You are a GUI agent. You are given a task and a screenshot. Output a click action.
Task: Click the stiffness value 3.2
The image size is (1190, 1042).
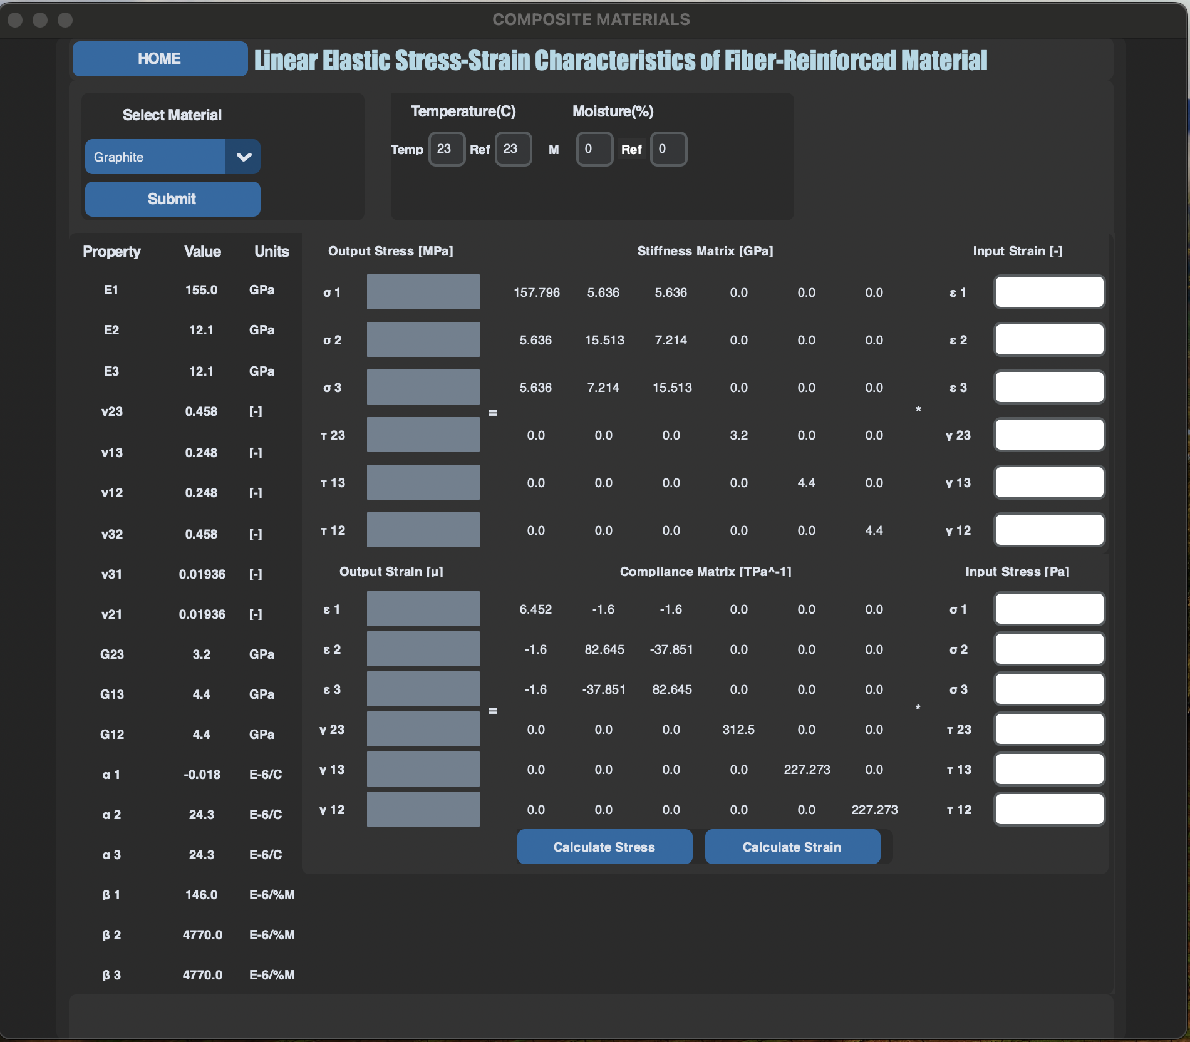[739, 435]
